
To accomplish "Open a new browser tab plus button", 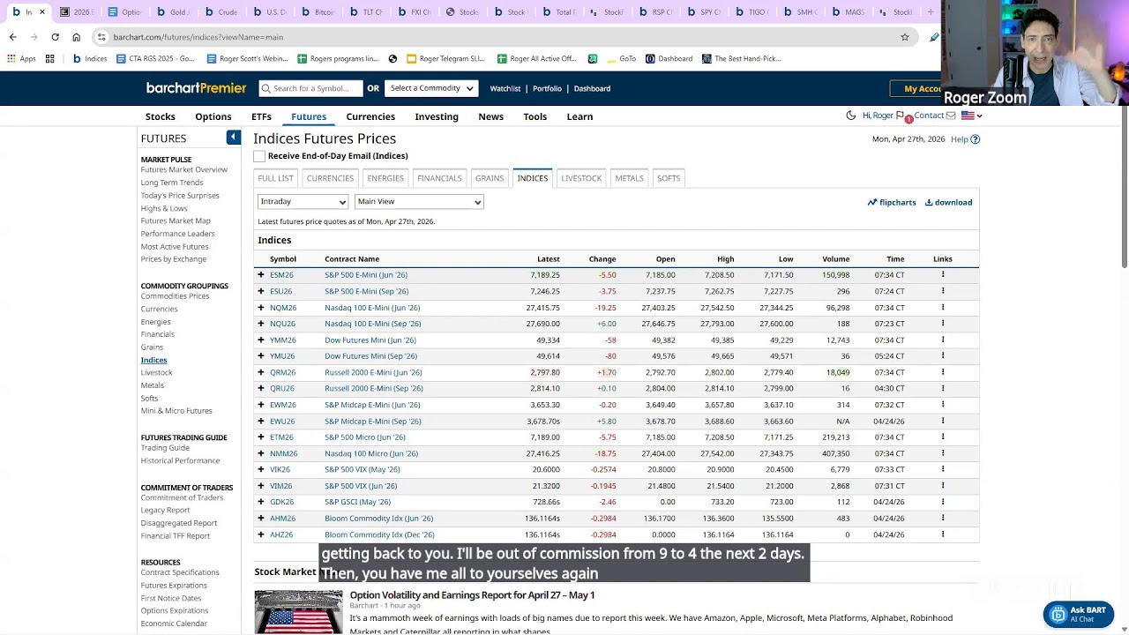I will click(x=931, y=11).
